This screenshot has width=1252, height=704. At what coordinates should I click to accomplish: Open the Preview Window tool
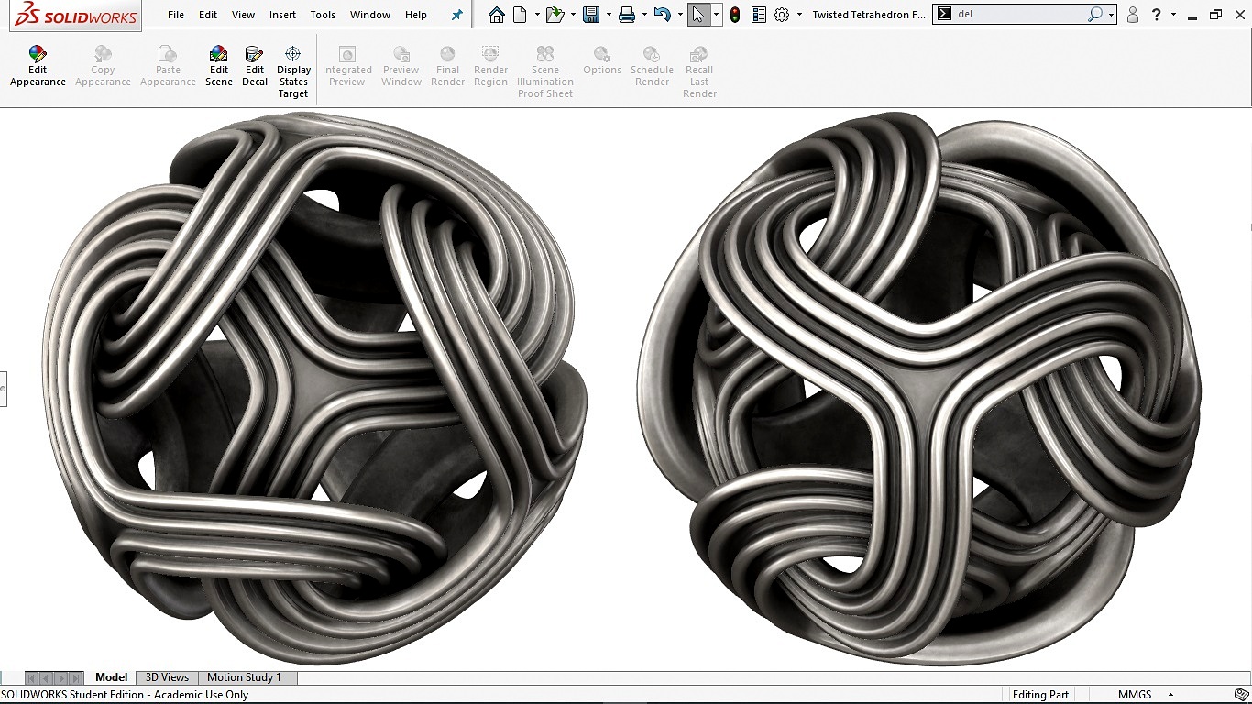click(401, 66)
